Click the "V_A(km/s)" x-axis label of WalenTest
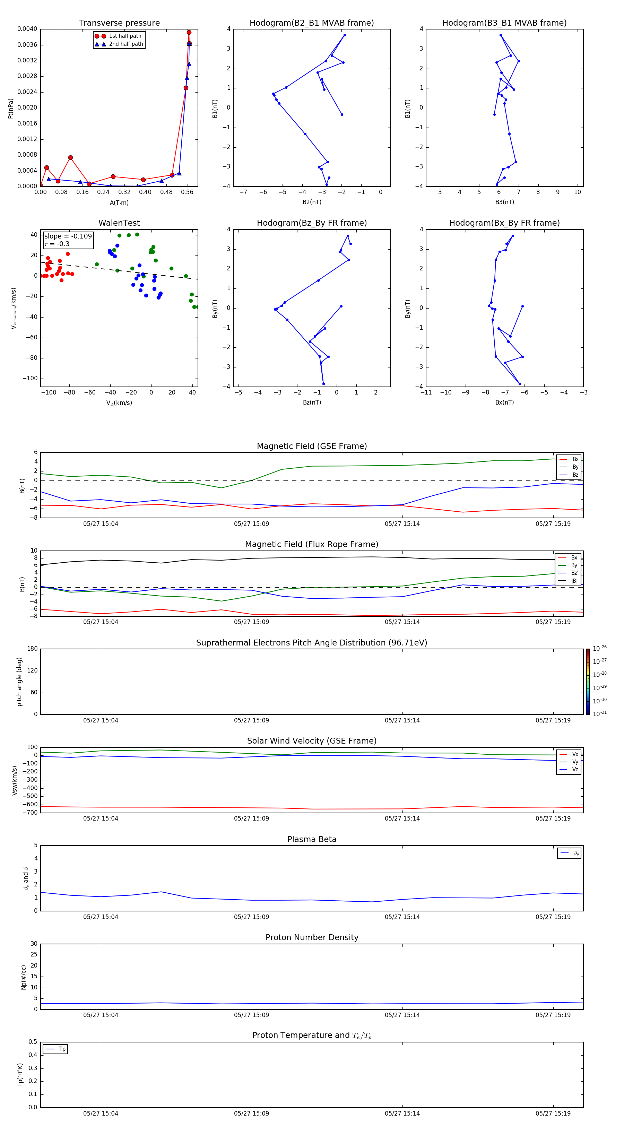The width and height of the screenshot is (624, 1144). click(119, 403)
